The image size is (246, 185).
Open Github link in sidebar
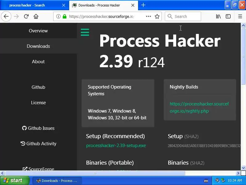pyautogui.click(x=38, y=87)
